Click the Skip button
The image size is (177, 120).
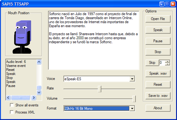point(152,63)
